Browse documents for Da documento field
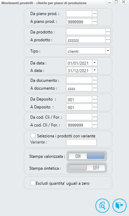129x216 pixels. pyautogui.click(x=95, y=80)
